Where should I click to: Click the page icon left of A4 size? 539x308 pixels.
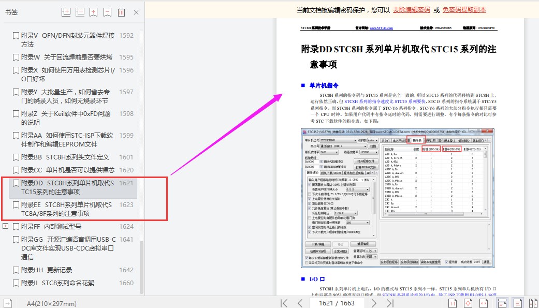point(8,303)
